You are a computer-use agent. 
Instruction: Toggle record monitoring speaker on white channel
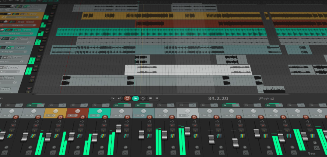pyautogui.click(x=194, y=121)
